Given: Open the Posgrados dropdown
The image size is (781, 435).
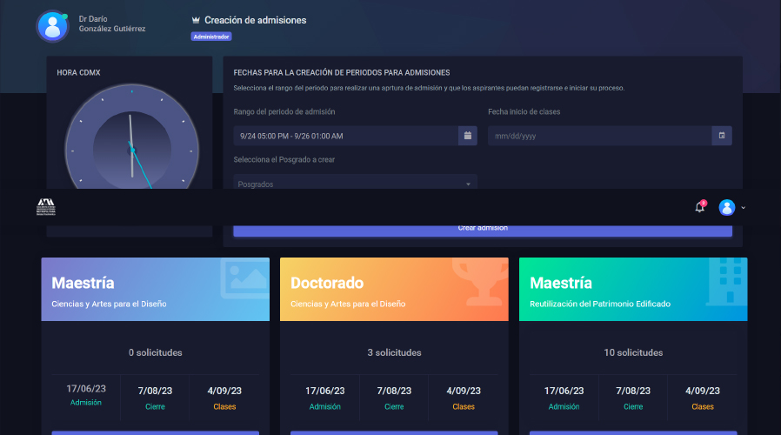Looking at the screenshot, I should pyautogui.click(x=355, y=184).
